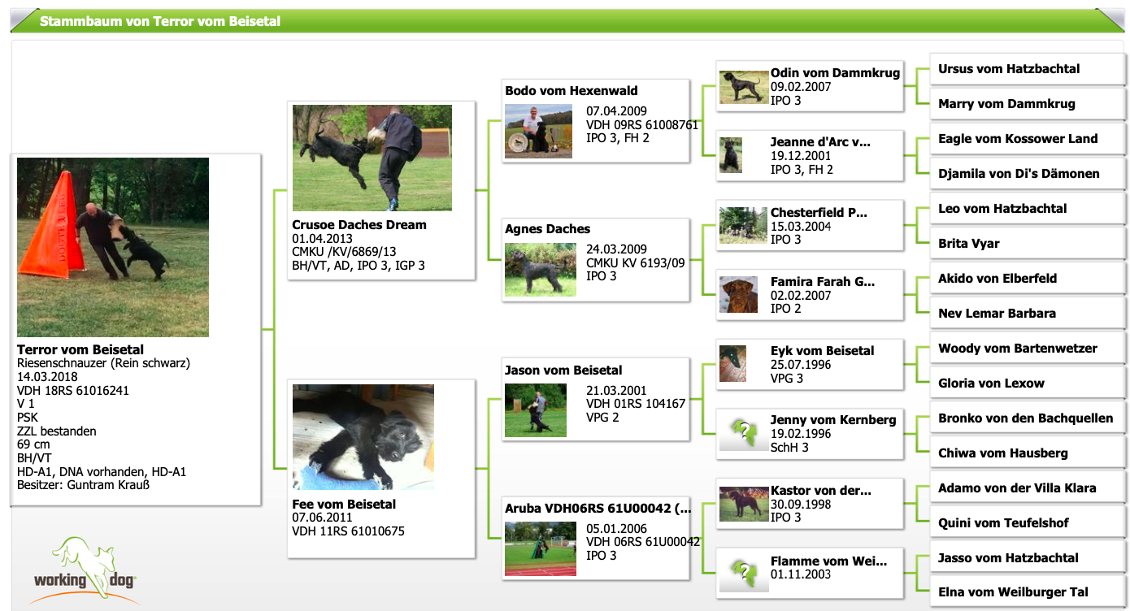
Task: Go to Fee vom Beisetal's pedigree
Action: [x=344, y=505]
